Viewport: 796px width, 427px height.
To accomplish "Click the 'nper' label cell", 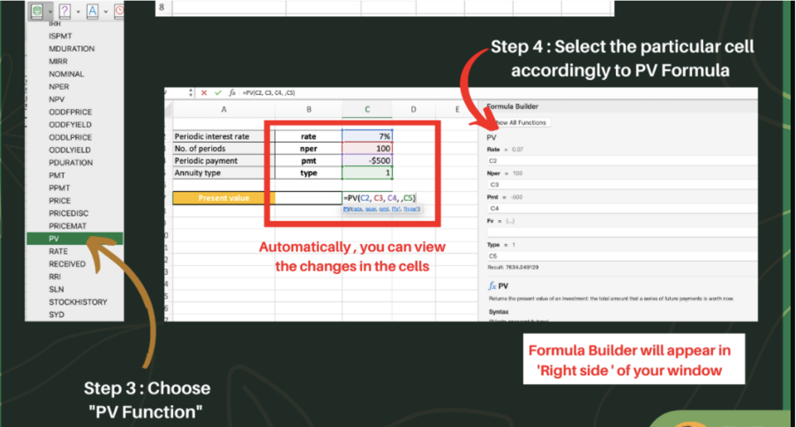I will point(308,148).
